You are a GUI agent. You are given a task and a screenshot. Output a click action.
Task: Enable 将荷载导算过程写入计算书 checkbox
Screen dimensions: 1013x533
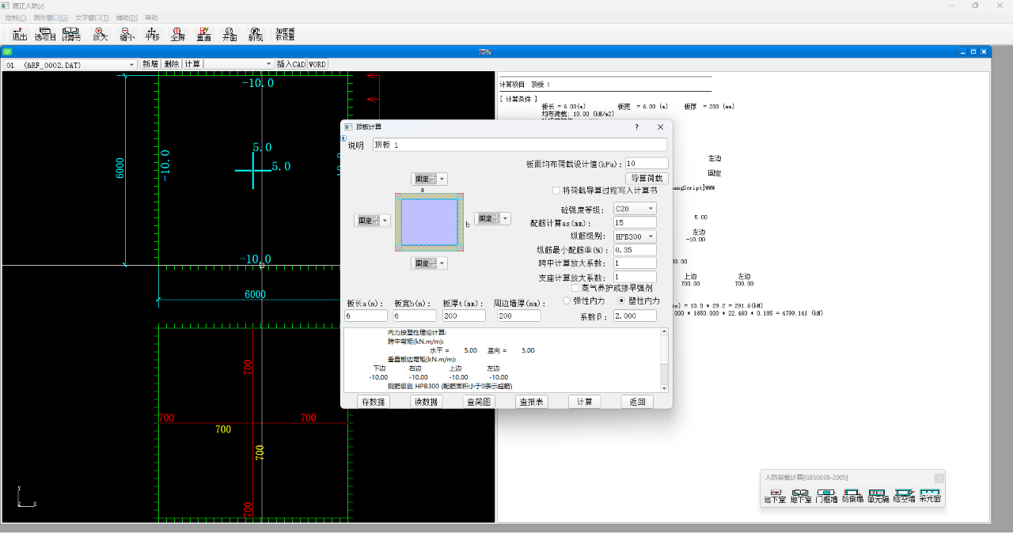coord(556,191)
